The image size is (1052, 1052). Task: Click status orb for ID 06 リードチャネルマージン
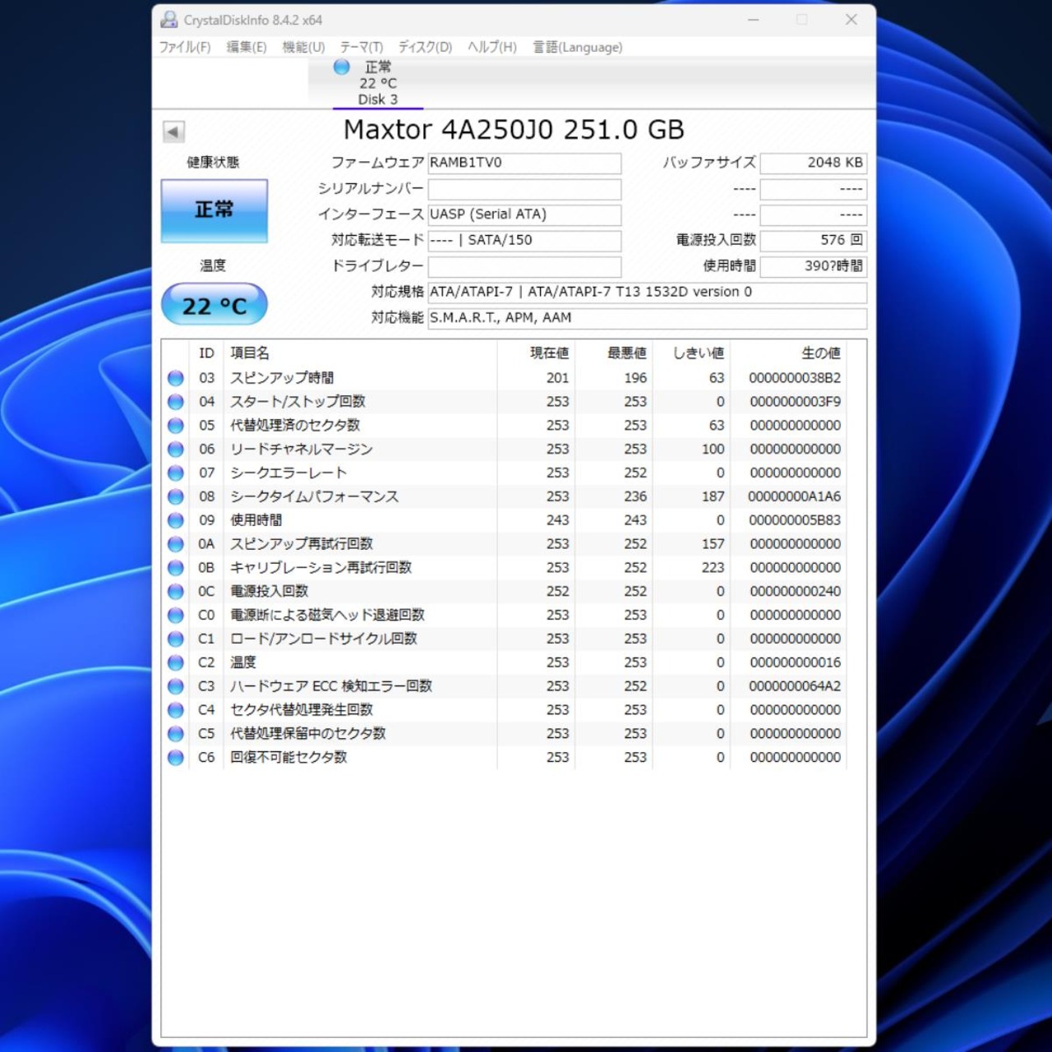click(176, 450)
